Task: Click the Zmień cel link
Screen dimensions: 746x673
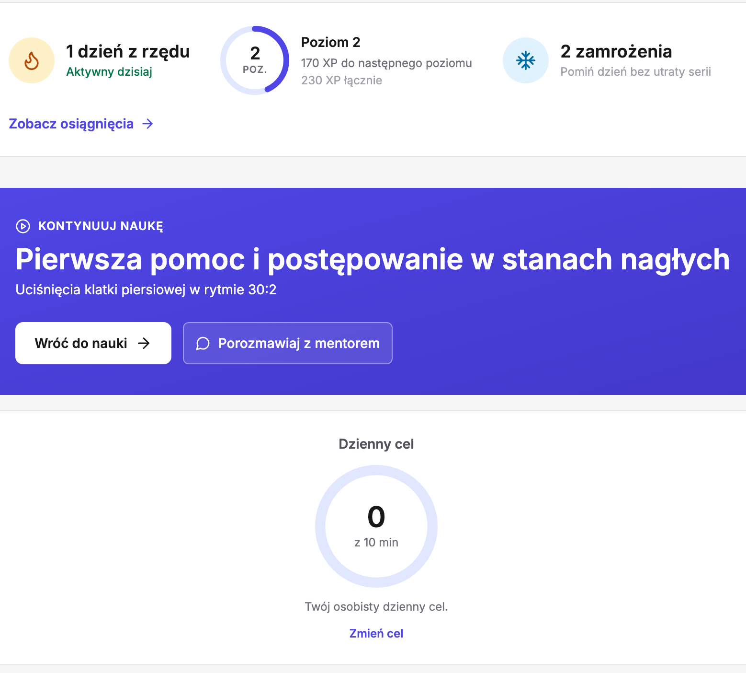Action: click(376, 633)
